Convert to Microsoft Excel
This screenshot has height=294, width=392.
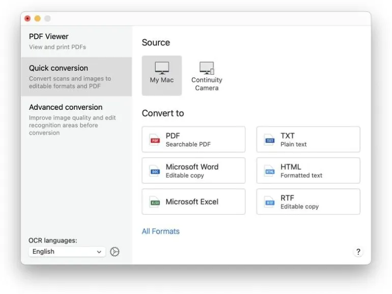click(x=193, y=201)
